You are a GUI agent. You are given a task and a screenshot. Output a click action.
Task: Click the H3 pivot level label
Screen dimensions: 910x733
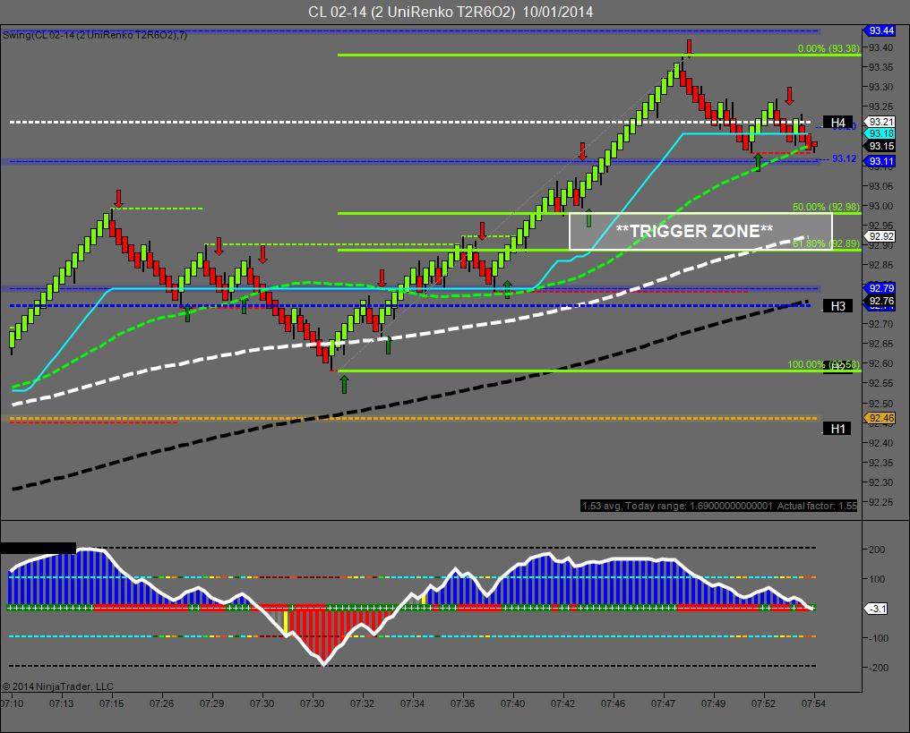[838, 306]
